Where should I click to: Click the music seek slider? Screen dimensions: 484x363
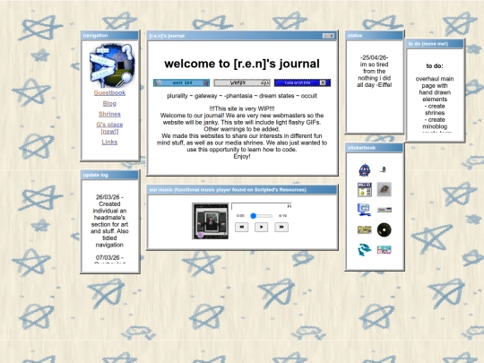262,216
